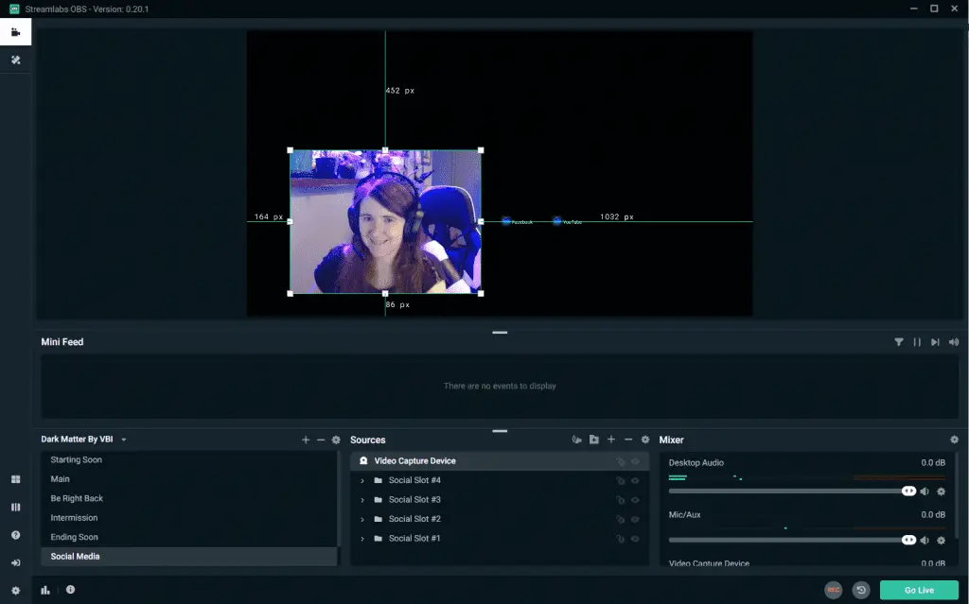Open the Themes overlay library icon
The width and height of the screenshot is (969, 604).
tap(15, 60)
